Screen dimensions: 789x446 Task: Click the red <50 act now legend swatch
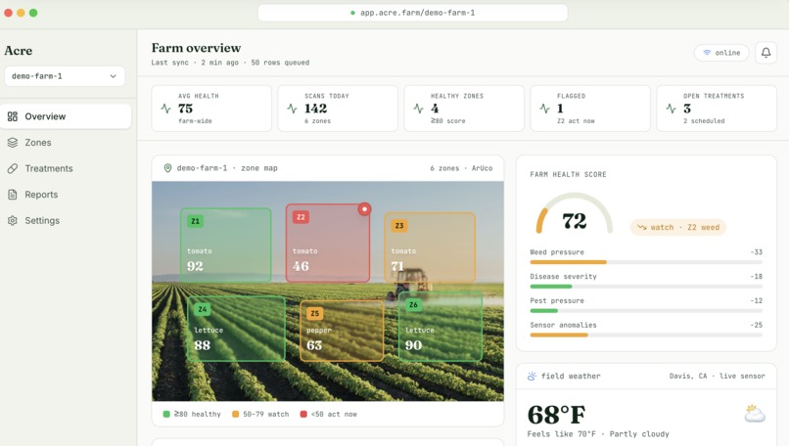(303, 415)
